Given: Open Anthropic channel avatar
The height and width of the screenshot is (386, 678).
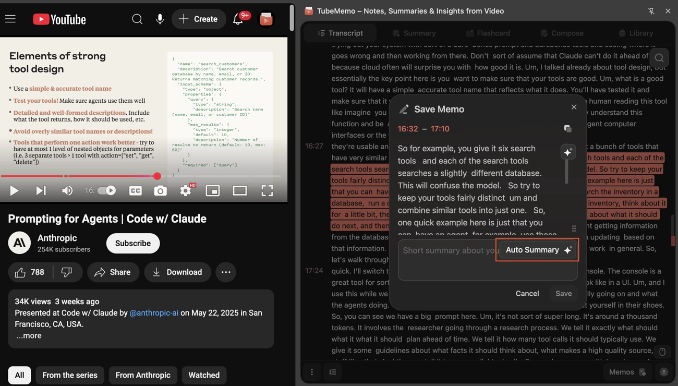Looking at the screenshot, I should point(19,243).
